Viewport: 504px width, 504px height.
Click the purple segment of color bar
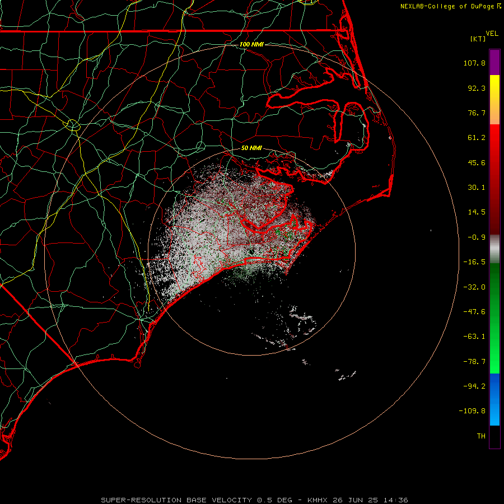tap(494, 62)
